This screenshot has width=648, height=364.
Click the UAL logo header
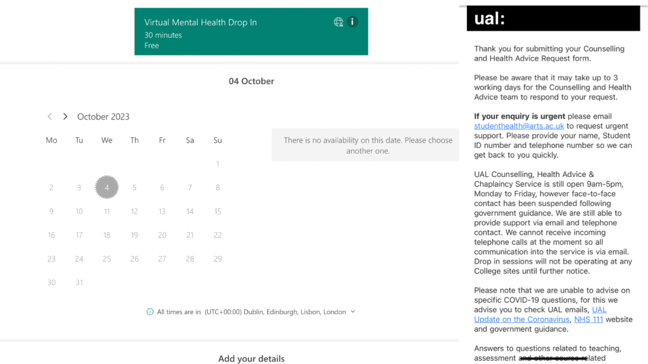click(490, 18)
